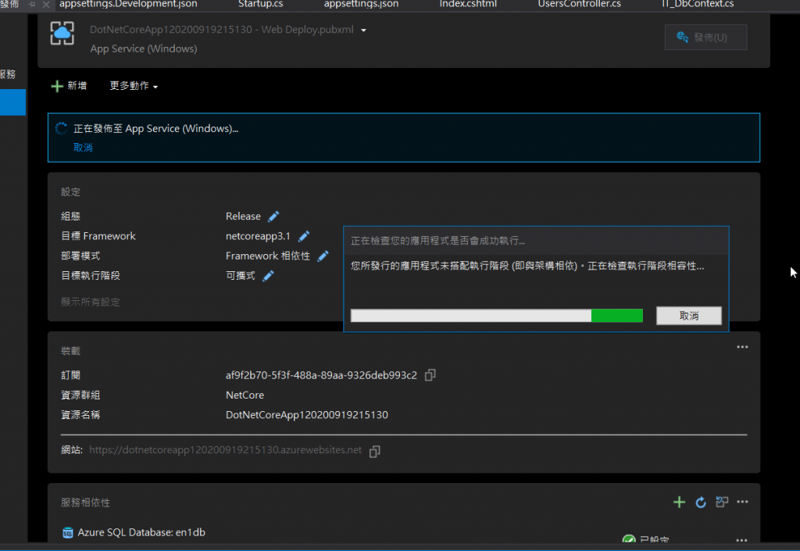Screen dimensions: 800x551
Task: Switch to the appsettings.Development.json tab
Action: 128,4
